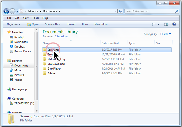Click the Libraries breadcrumb segment
Viewport: 182px width, 127px height.
click(x=33, y=11)
